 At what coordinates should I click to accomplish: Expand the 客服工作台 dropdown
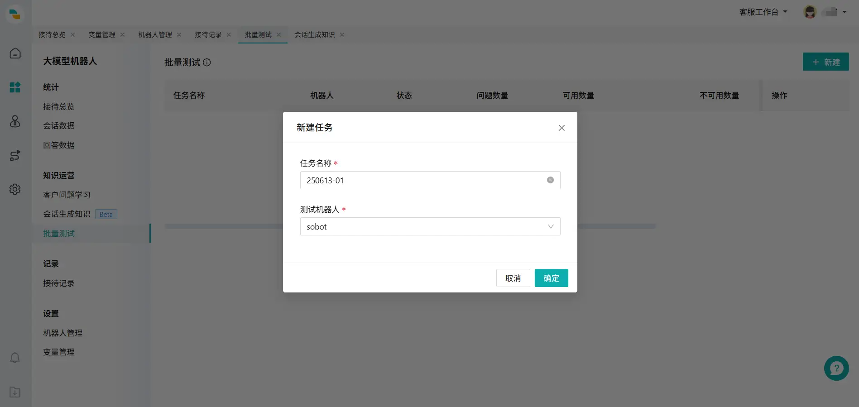point(763,12)
